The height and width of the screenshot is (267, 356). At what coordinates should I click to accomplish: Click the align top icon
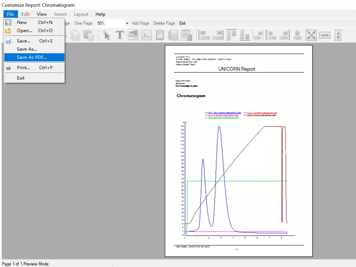[231, 35]
